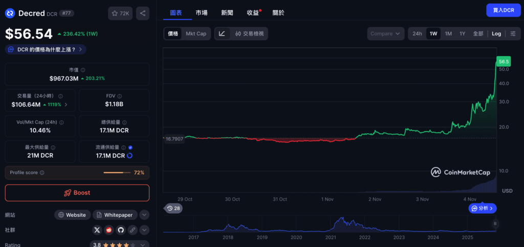524x247 pixels.
Task: Select the line chart view icon
Action: click(222, 34)
